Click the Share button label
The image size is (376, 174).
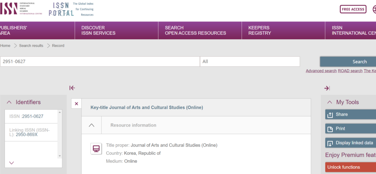coord(342,114)
